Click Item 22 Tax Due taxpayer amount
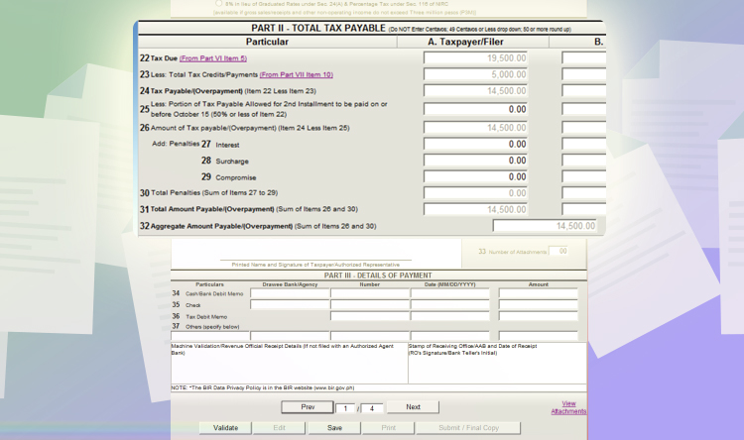744x440 pixels. (476, 58)
